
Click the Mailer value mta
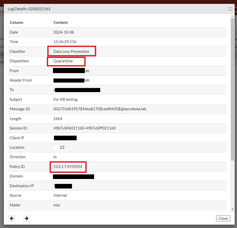pos(57,205)
